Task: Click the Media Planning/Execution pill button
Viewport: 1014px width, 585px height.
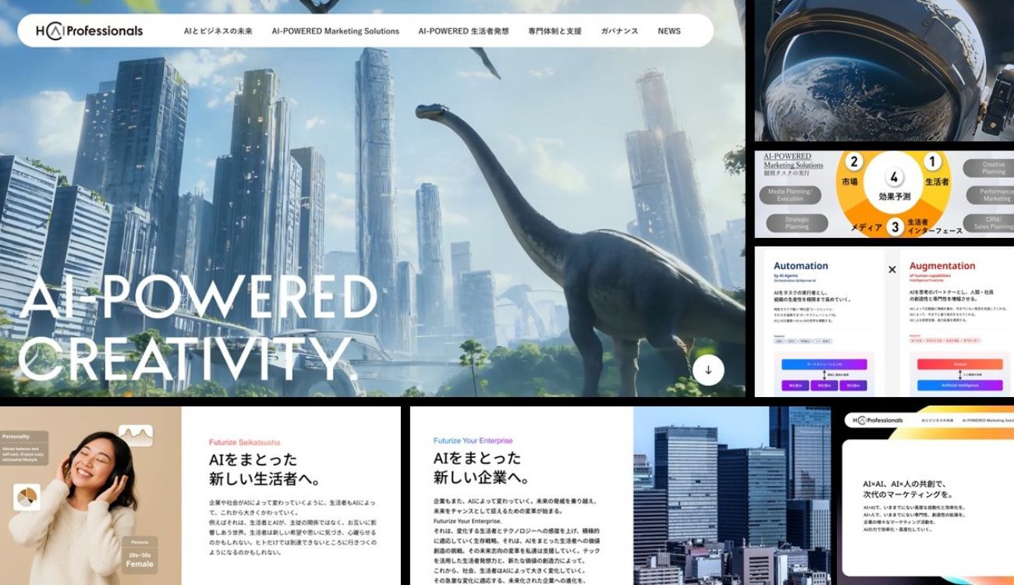Action: [x=790, y=195]
